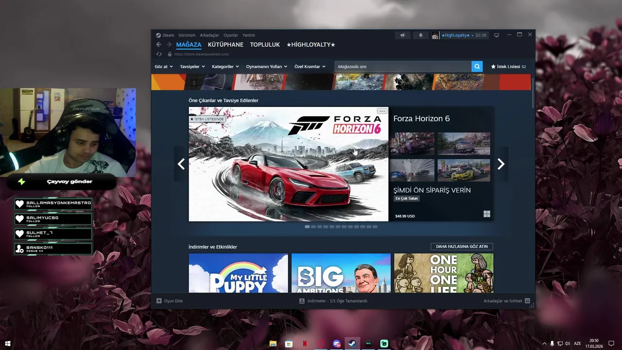The height and width of the screenshot is (350, 622).
Task: Click the Steam announcements megaphone icon
Action: (402, 35)
